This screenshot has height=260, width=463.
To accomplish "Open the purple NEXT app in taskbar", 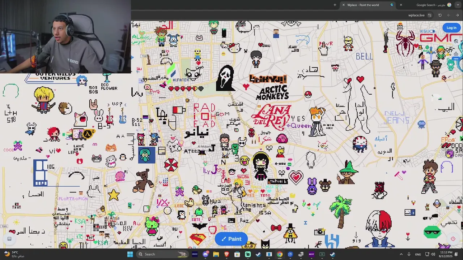I will tap(311, 254).
